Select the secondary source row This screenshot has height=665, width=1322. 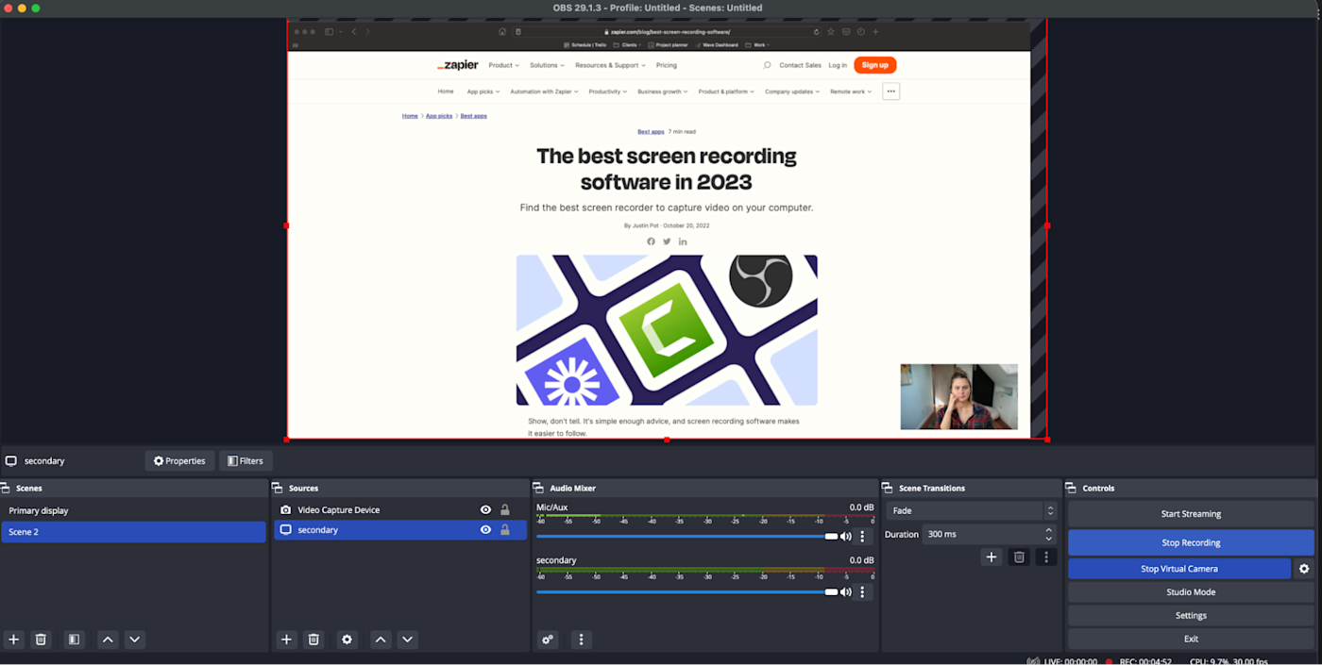(400, 530)
